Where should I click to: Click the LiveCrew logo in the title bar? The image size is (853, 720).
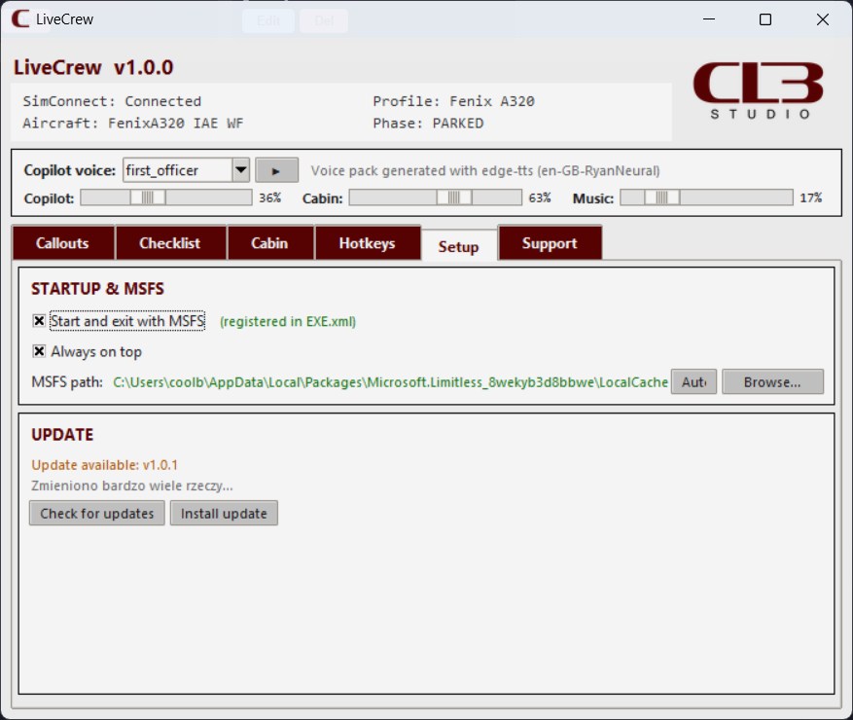point(19,18)
